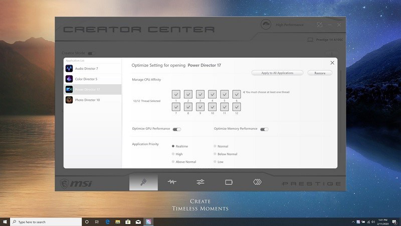
Task: Click the Color Director 5 list label
Action: point(86,79)
